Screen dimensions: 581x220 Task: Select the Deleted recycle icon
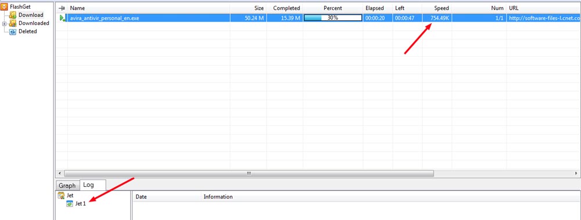click(13, 32)
